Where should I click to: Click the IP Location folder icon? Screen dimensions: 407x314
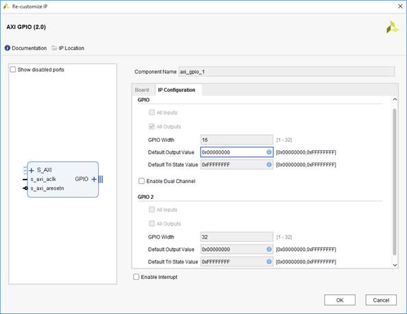(54, 48)
